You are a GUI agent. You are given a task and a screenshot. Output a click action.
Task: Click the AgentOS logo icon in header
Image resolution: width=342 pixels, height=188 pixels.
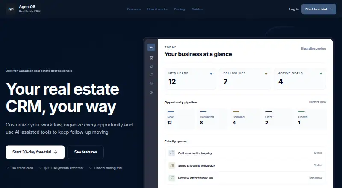11,9
